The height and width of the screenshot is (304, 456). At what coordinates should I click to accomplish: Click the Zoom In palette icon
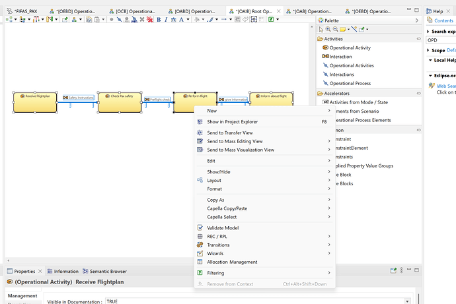point(328,30)
